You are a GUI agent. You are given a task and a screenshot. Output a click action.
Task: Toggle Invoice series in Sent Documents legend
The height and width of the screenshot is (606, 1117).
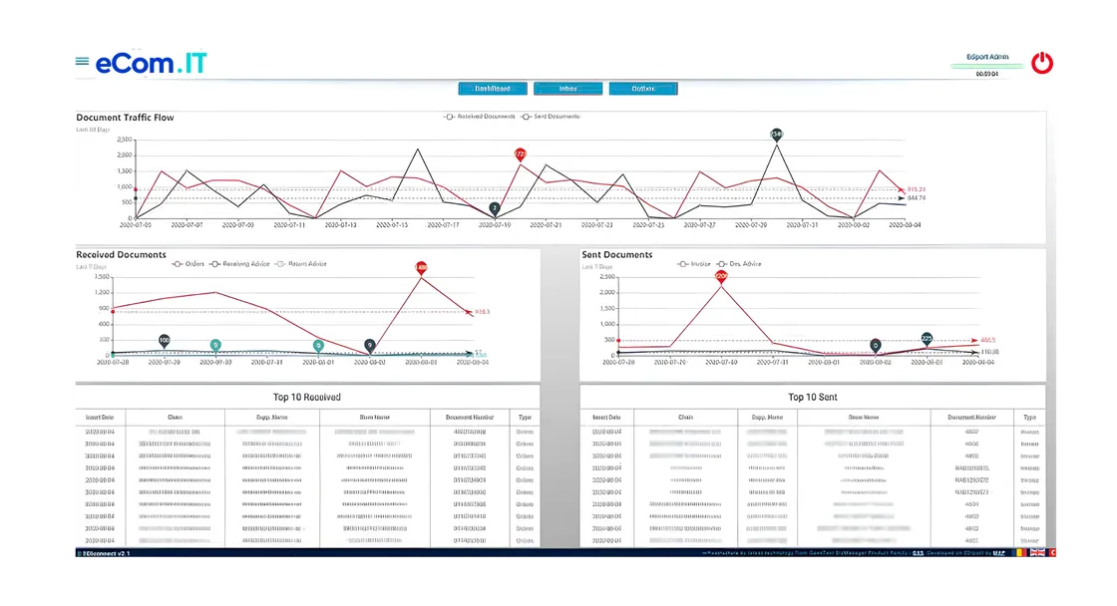695,264
